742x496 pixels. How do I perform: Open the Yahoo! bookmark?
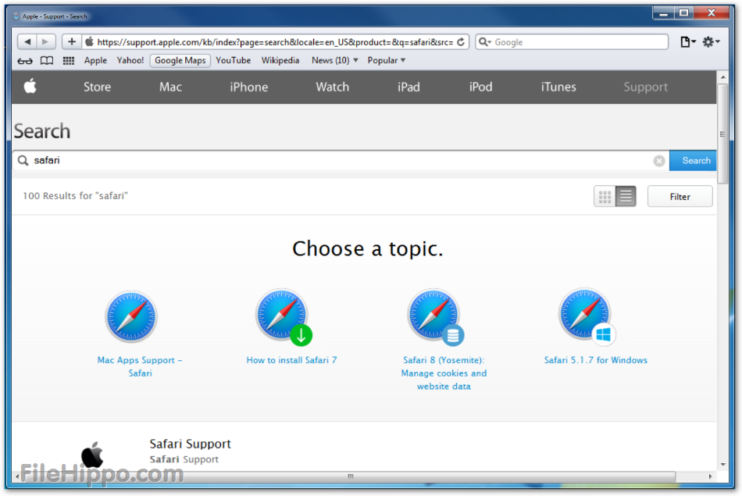click(130, 61)
